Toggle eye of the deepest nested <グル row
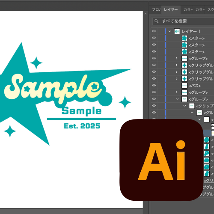Screen dimensions: 214x214 154,113
